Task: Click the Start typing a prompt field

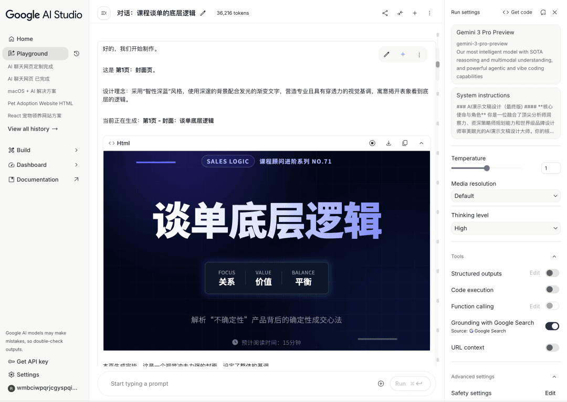Action: point(236,384)
